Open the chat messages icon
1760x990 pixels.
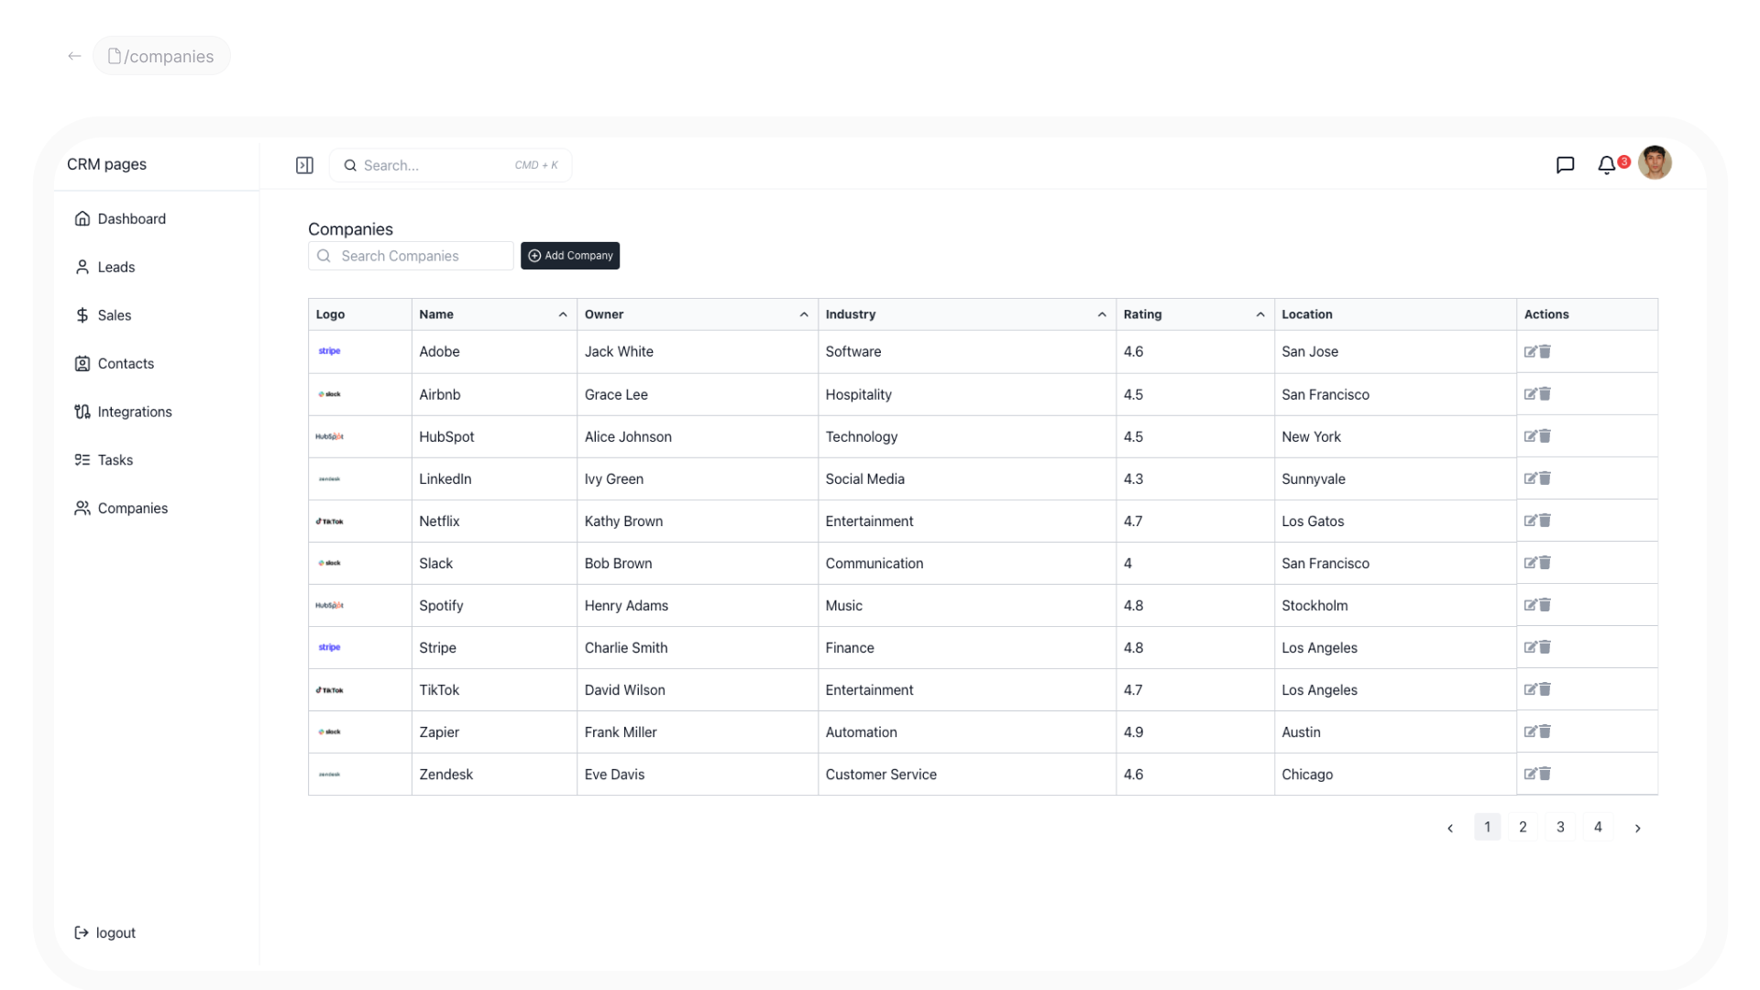(x=1565, y=165)
